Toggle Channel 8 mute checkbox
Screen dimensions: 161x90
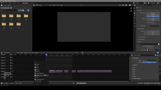click(11, 57)
